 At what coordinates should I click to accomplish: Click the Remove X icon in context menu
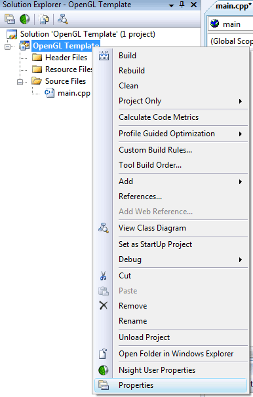click(104, 305)
